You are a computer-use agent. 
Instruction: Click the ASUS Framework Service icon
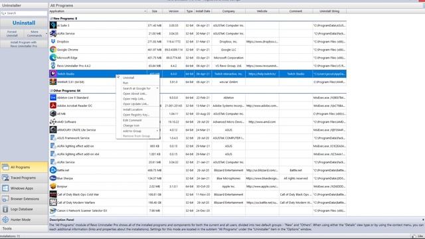click(x=53, y=138)
